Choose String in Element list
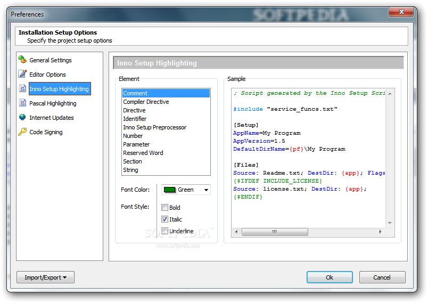The width and height of the screenshot is (428, 303). pyautogui.click(x=166, y=170)
